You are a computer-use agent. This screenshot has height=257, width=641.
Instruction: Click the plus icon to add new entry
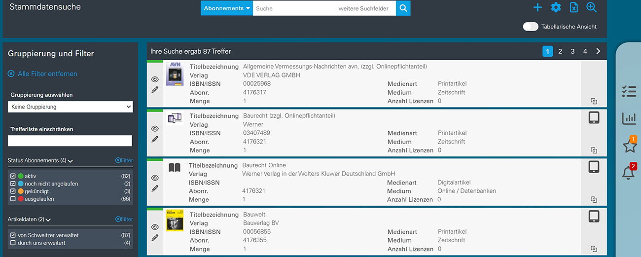click(x=537, y=7)
